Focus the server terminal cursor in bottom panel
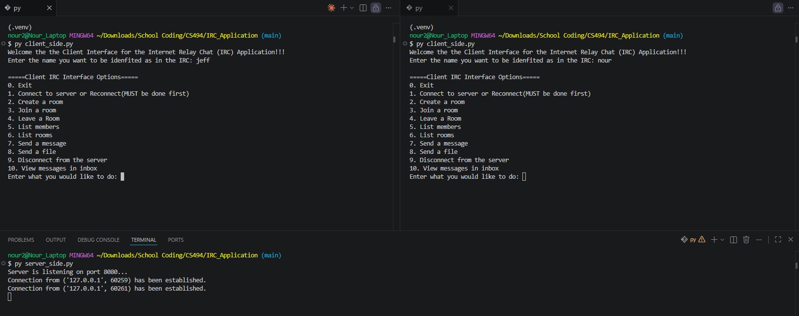 coord(10,296)
